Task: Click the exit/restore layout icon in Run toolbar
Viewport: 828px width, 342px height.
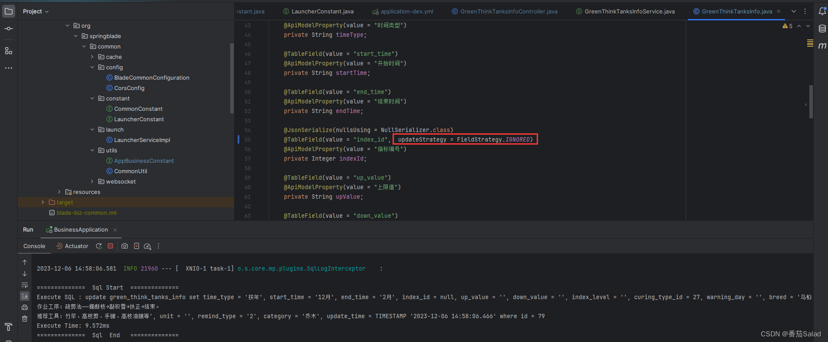Action: 136,246
